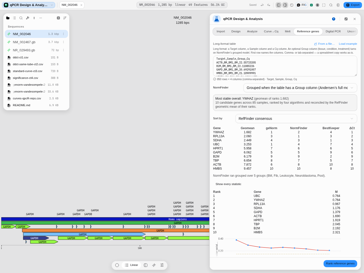
Task: Click Show every statistic
Action: [228, 184]
